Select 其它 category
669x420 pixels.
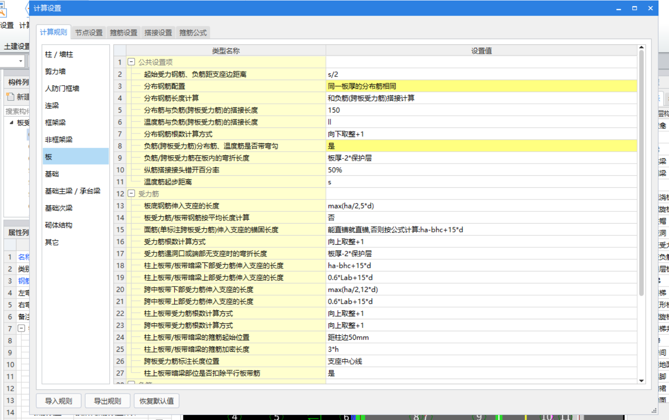tap(76, 242)
